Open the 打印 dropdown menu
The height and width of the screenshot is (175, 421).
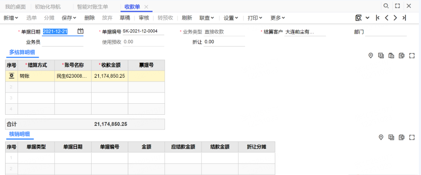click(x=255, y=18)
